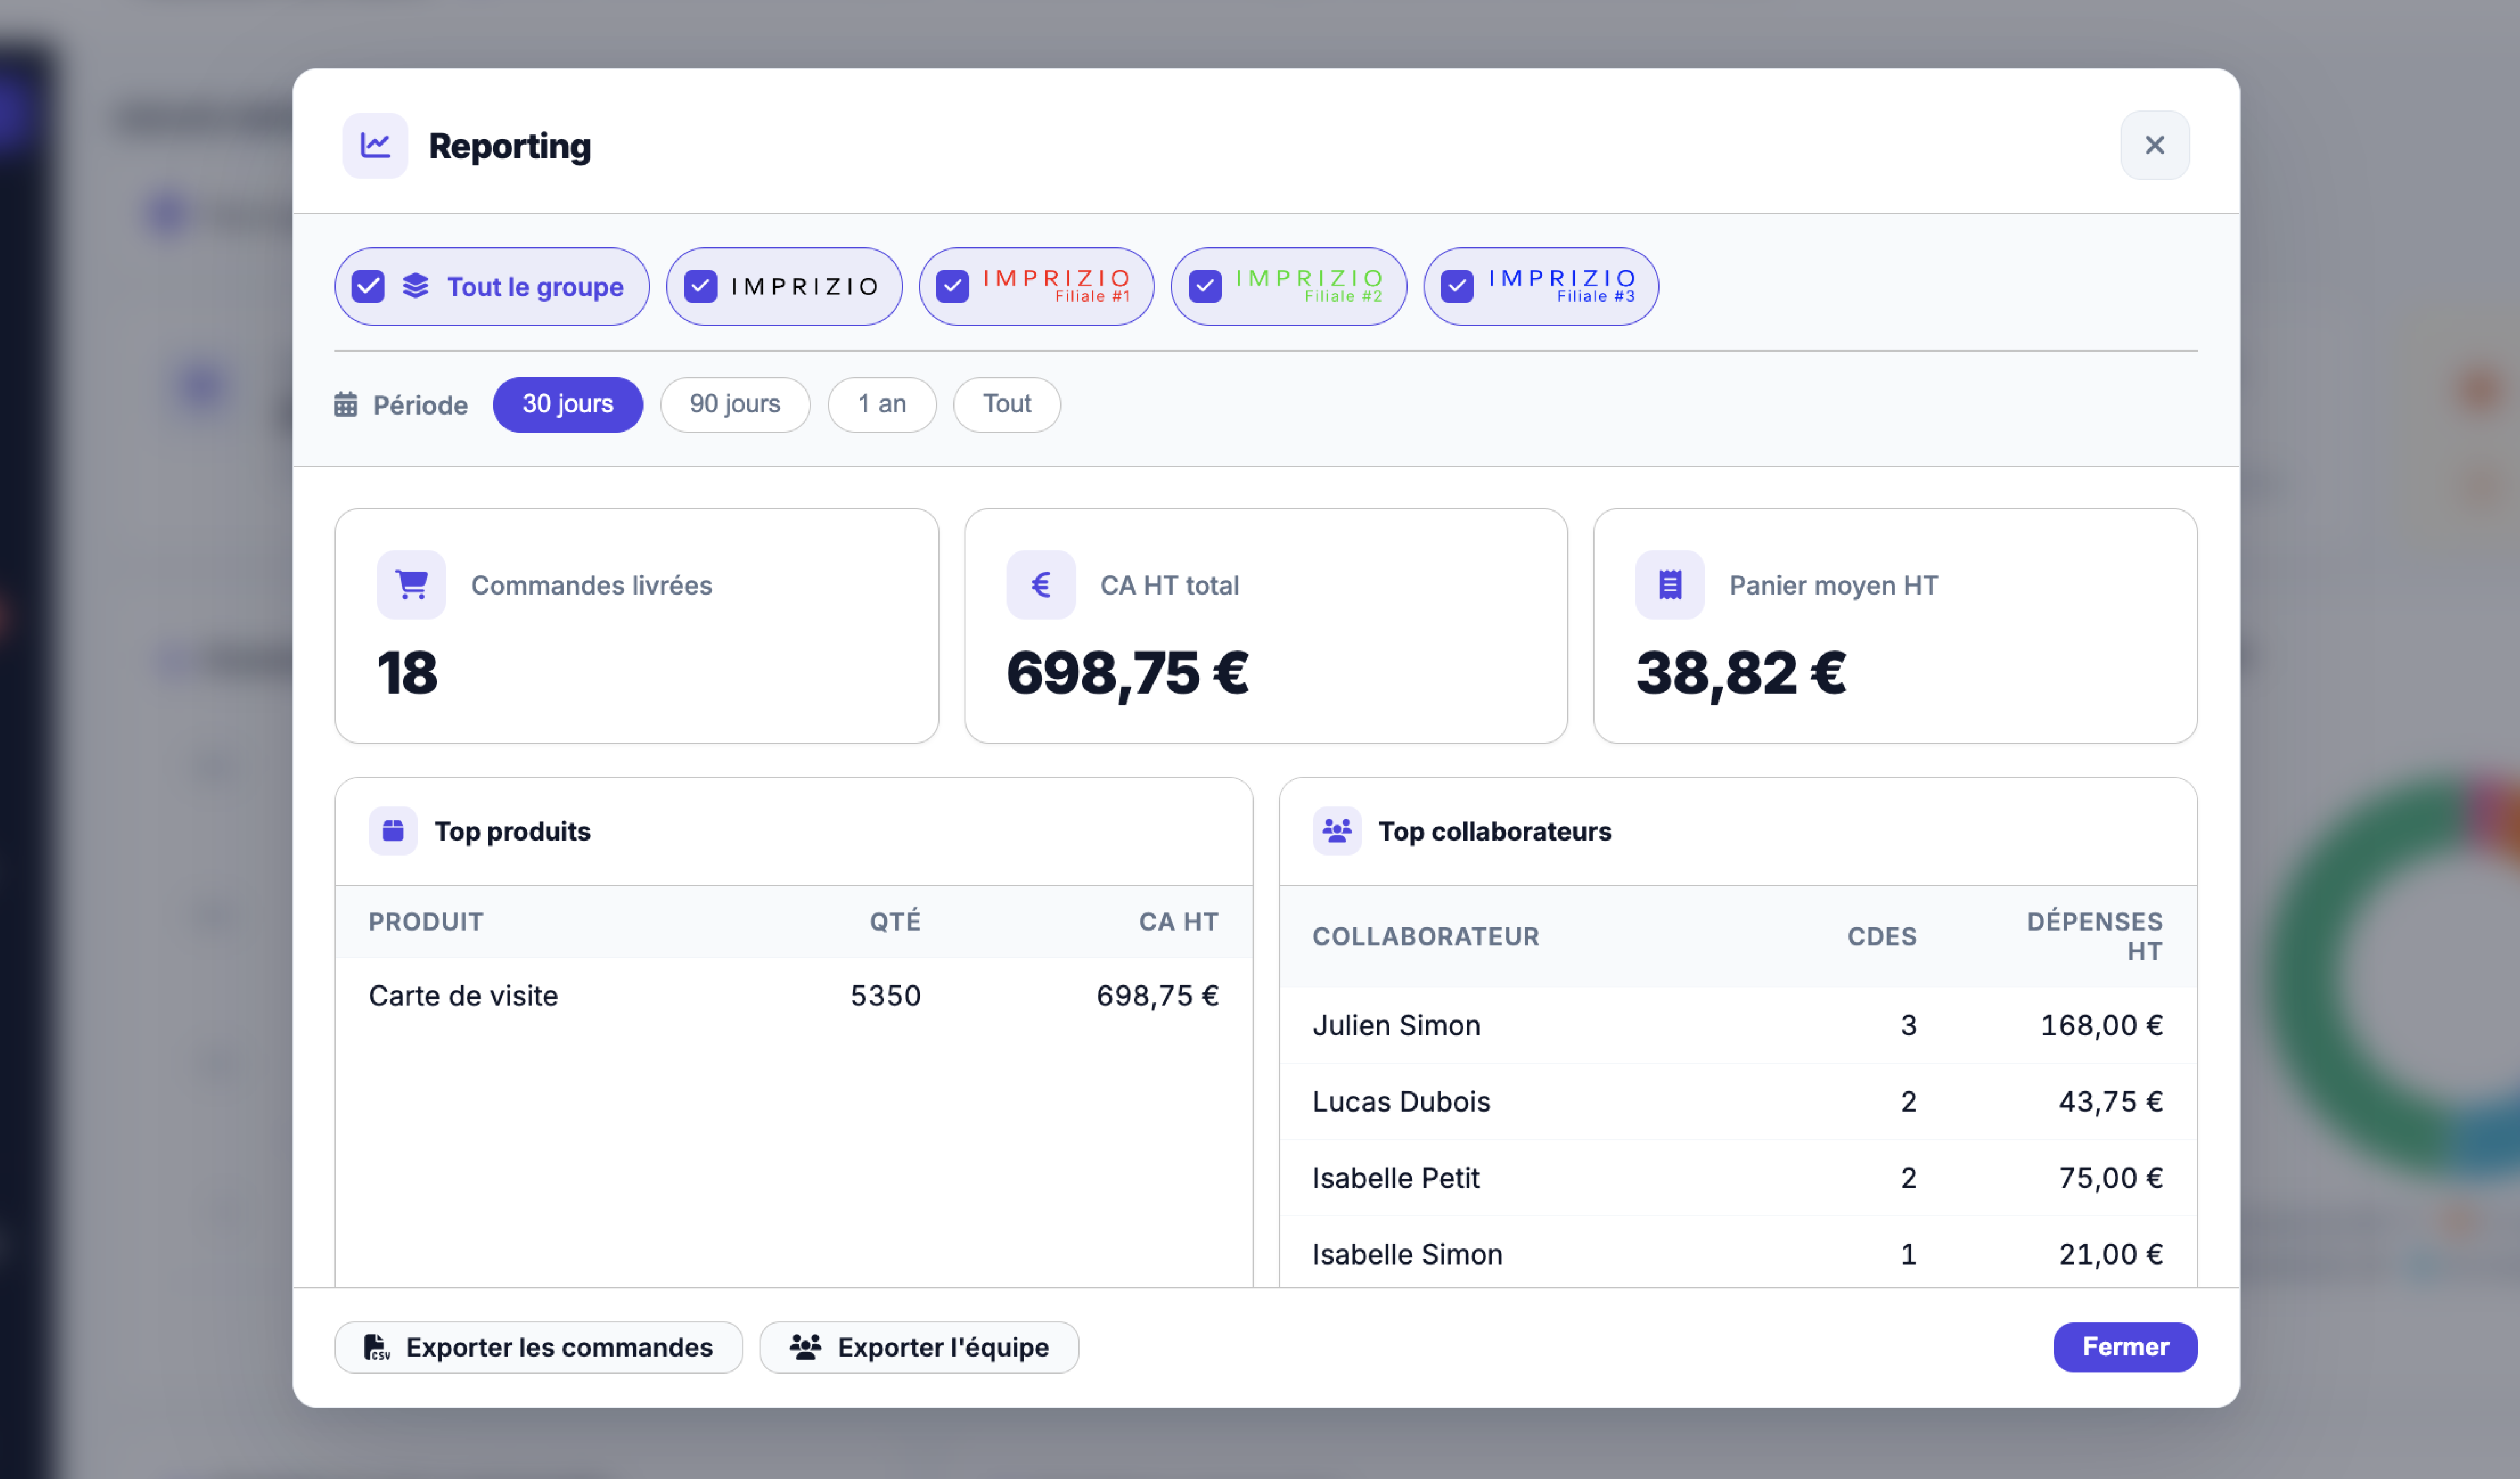
Task: Click the COLLABORATEUR column header
Action: click(x=1426, y=937)
